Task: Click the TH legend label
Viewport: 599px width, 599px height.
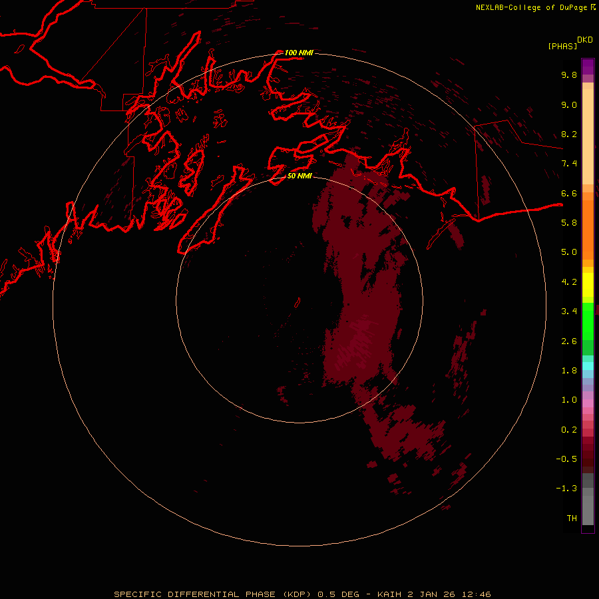Action: [x=572, y=518]
